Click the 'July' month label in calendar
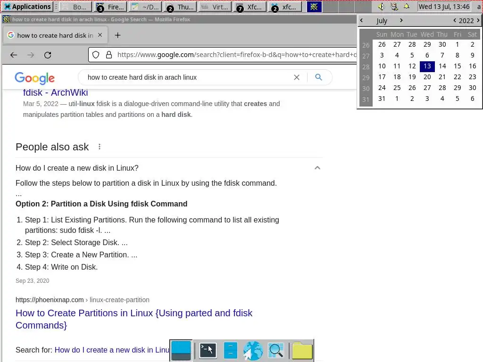The width and height of the screenshot is (483, 362). [381, 21]
